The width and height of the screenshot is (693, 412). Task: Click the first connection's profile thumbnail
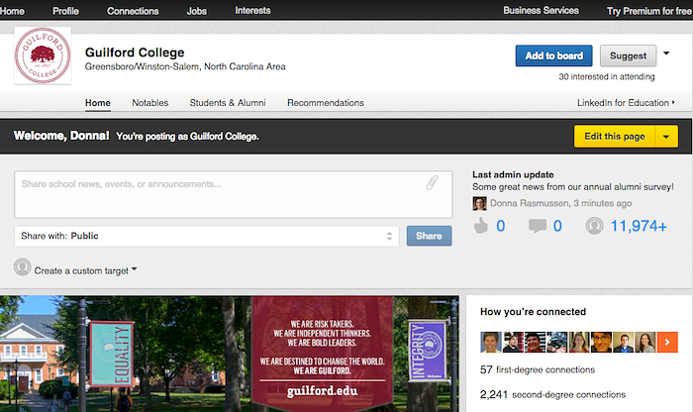[x=490, y=342]
